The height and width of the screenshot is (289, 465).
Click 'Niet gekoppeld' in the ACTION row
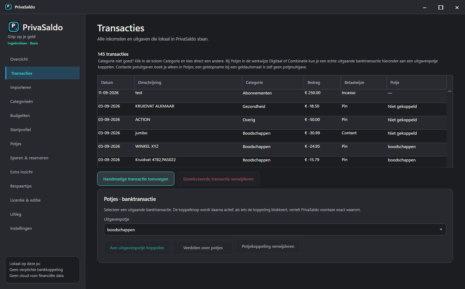(402, 120)
